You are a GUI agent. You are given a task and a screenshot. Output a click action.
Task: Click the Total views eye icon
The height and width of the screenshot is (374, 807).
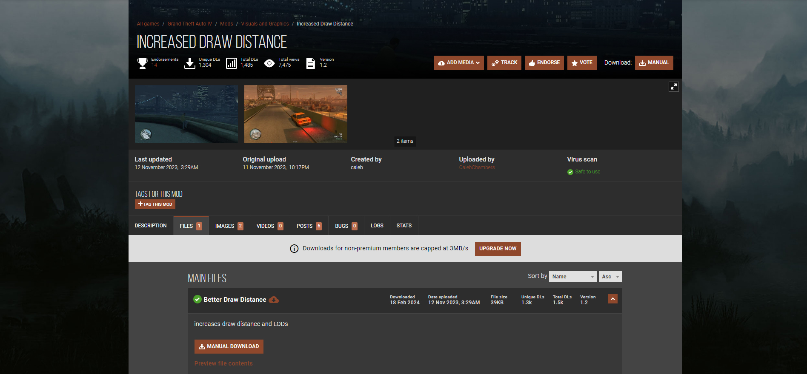point(269,63)
